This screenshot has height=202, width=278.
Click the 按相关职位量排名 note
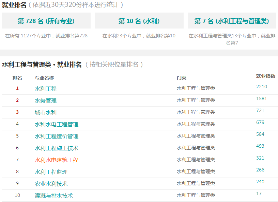[x=114, y=65]
